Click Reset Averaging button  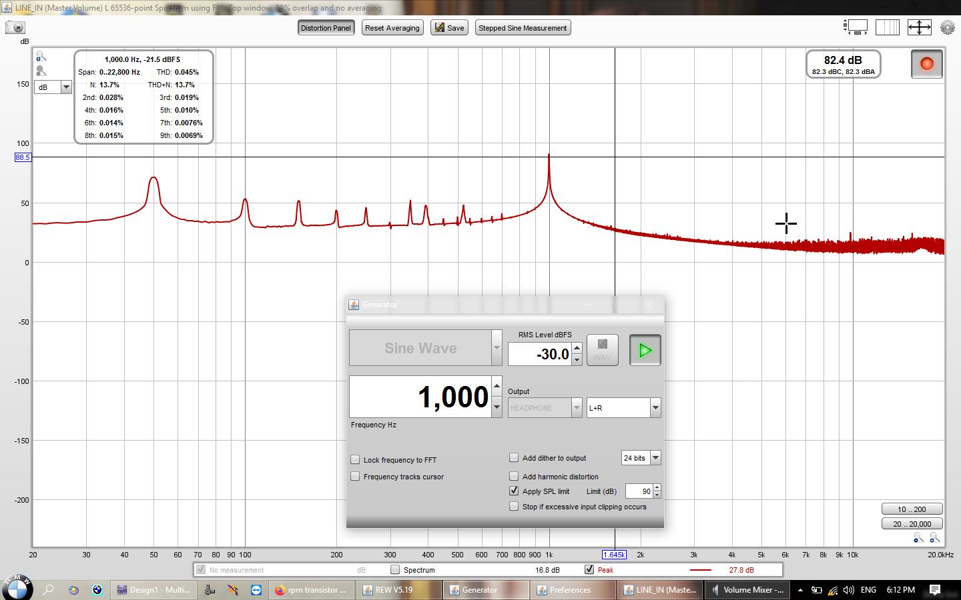pos(392,27)
